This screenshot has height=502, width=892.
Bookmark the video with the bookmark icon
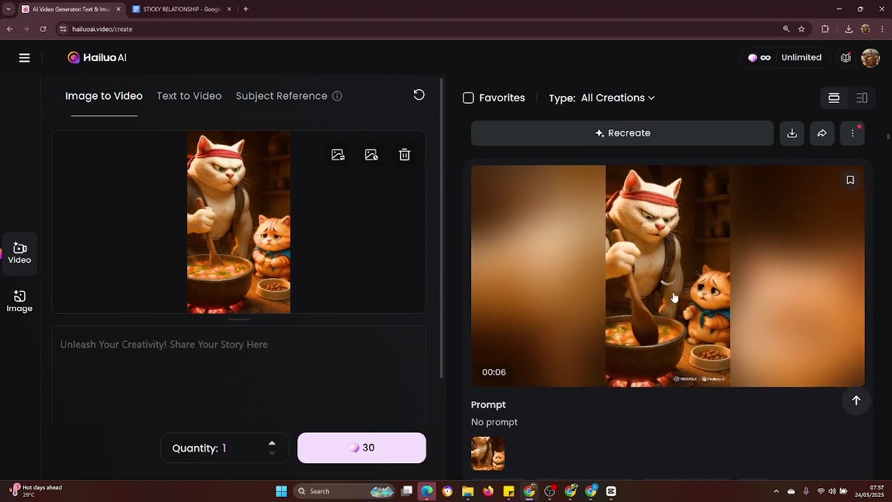click(x=850, y=180)
